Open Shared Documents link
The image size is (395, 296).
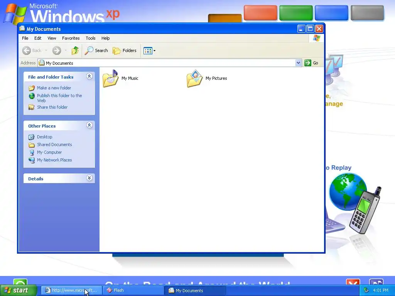[54, 145]
